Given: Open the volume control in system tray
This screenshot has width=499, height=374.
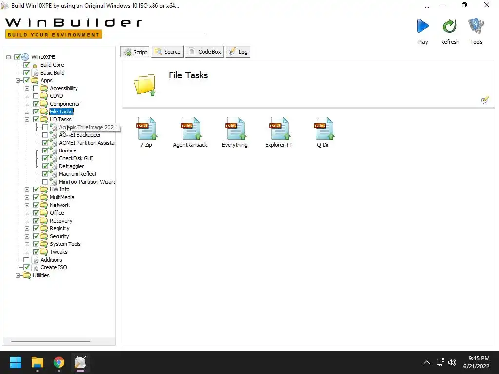Looking at the screenshot, I should (x=452, y=362).
